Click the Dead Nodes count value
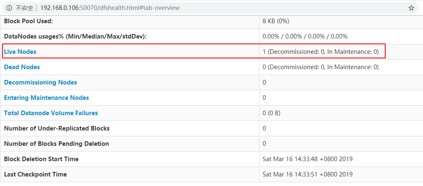 320,67
